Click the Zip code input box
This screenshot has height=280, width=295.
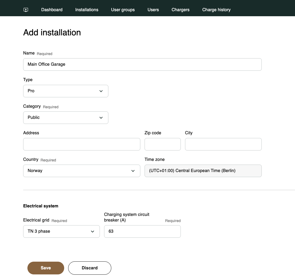162,144
